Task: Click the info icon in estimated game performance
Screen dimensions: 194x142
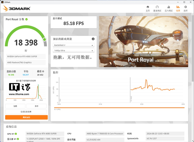Action: (x=93, y=39)
